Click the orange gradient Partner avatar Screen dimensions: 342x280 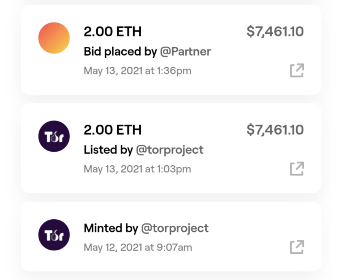(54, 38)
